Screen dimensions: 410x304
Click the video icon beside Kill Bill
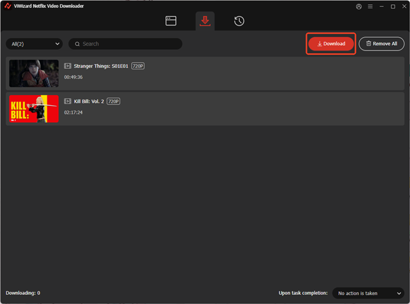coord(67,101)
